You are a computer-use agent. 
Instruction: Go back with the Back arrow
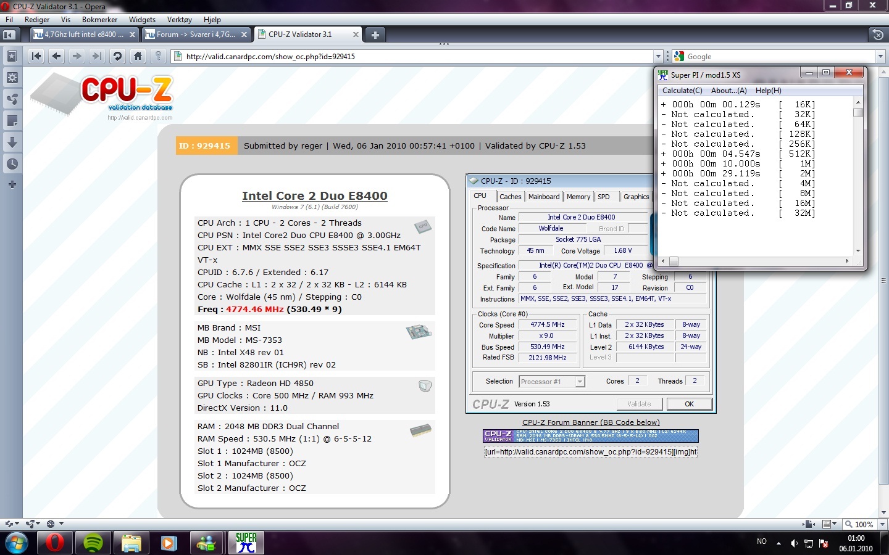tap(57, 56)
